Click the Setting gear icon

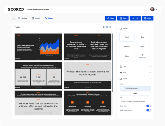tap(19, 18)
